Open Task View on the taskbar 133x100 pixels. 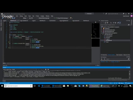[35, 86]
